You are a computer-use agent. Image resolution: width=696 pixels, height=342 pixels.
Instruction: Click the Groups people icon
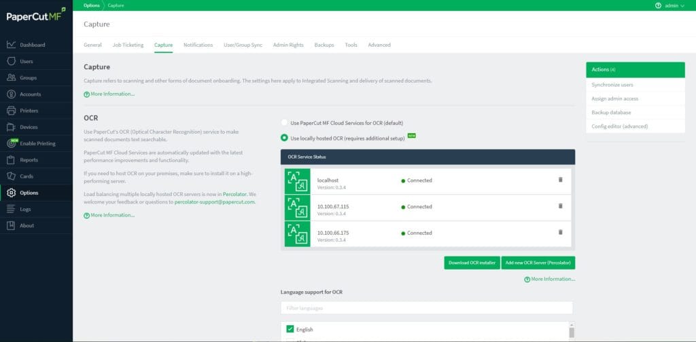12,77
